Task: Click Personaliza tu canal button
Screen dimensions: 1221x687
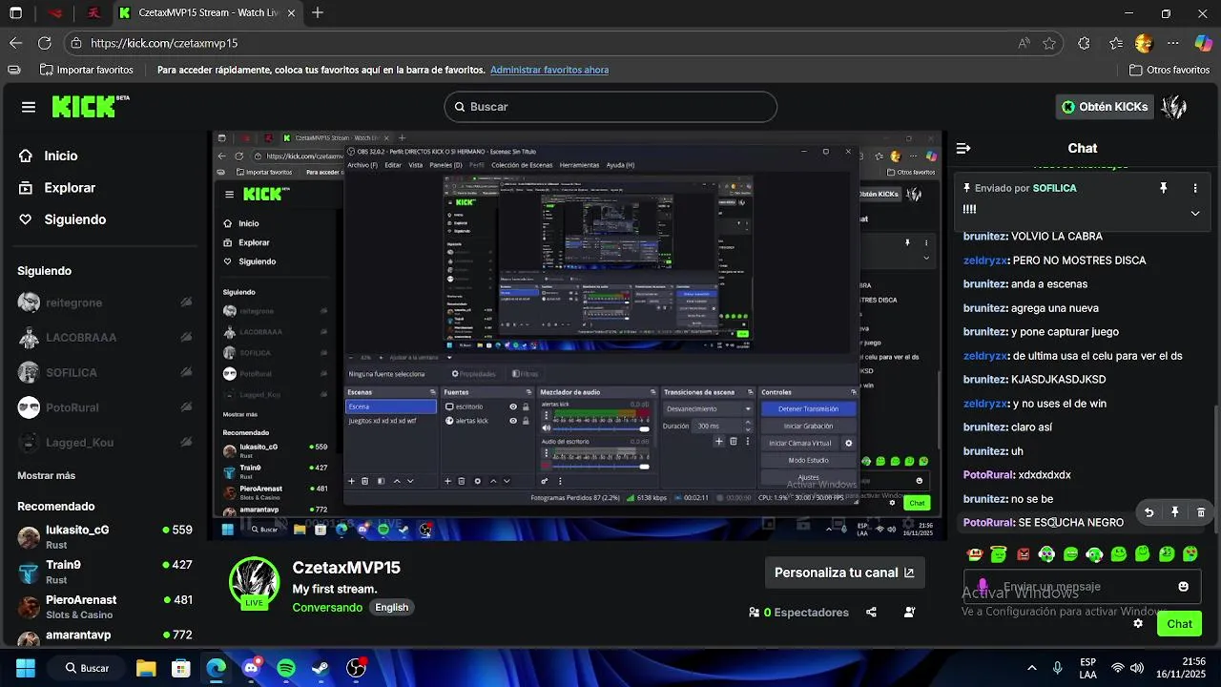Action: tap(844, 572)
